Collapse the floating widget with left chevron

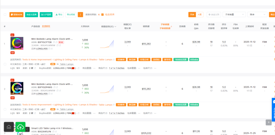point(27,129)
